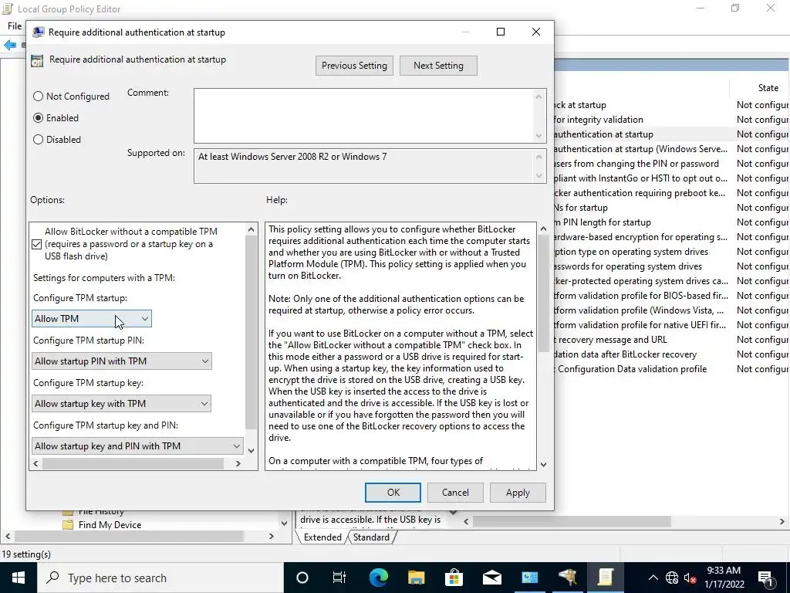Click Back arrow in Group Policy Editor toolbar

[x=10, y=46]
